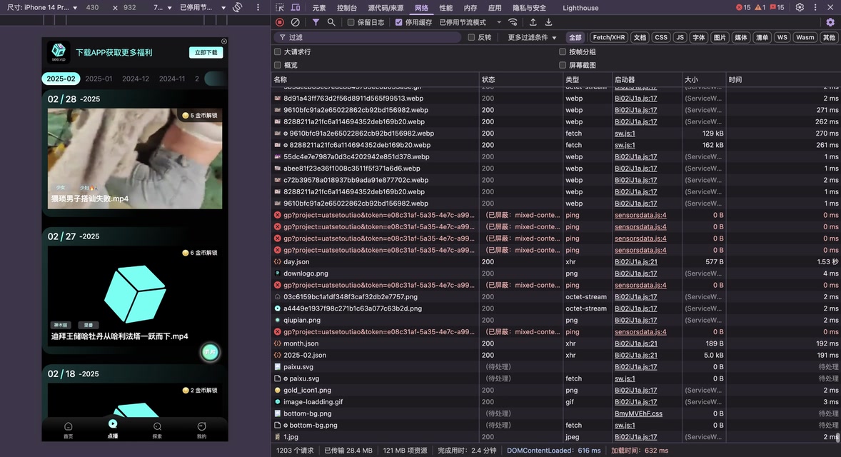This screenshot has height=457, width=841.
Task: Enable the 保留日志 checkbox
Action: (x=351, y=22)
